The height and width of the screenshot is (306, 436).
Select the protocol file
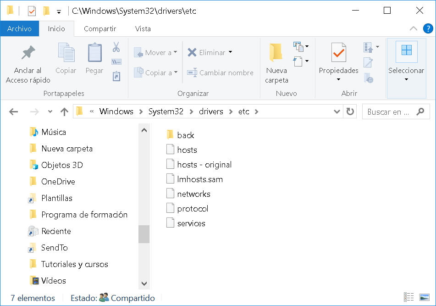pyautogui.click(x=187, y=209)
